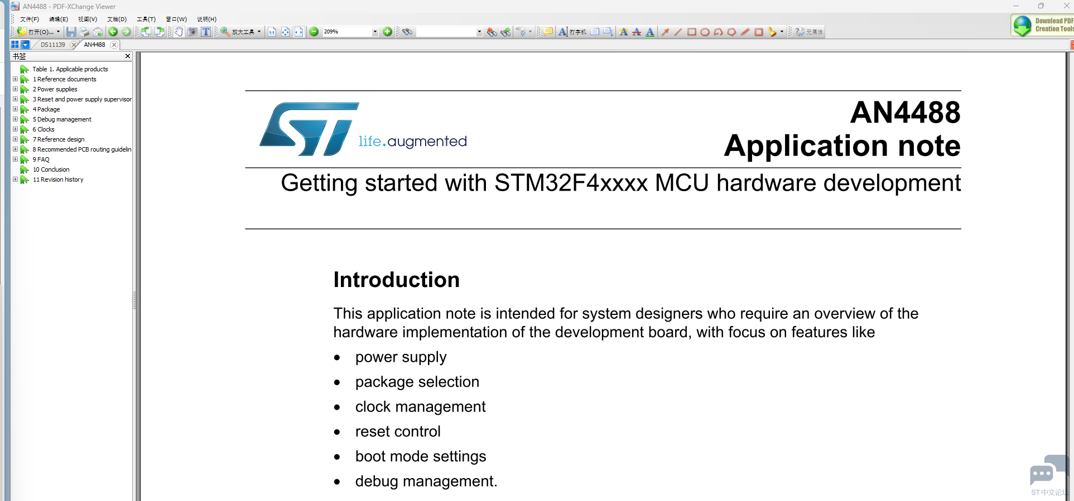Go to previous view with green back arrow
The width and height of the screenshot is (1074, 501).
click(x=113, y=32)
